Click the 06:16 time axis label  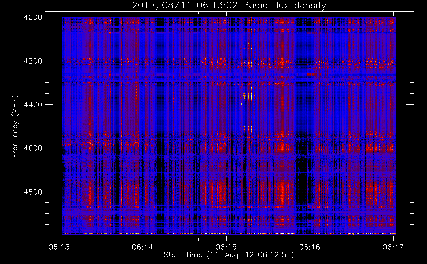310,247
